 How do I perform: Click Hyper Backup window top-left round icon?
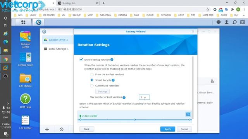tap(44, 32)
